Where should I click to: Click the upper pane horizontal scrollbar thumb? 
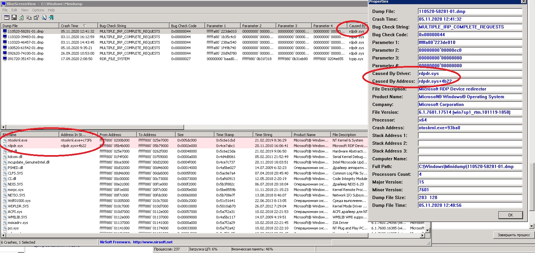click(94, 127)
